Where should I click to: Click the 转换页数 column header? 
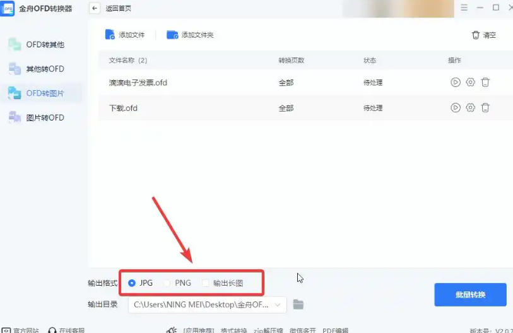292,60
